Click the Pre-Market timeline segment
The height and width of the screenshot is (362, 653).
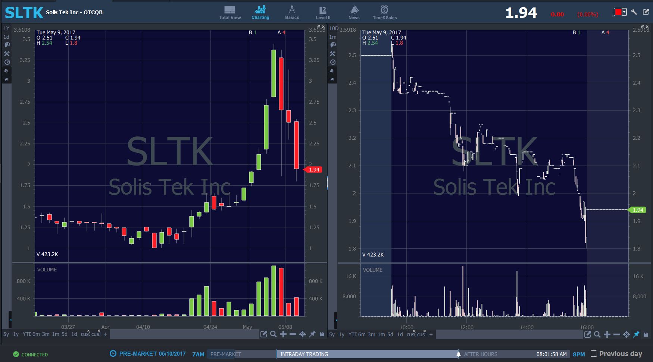[x=242, y=354]
